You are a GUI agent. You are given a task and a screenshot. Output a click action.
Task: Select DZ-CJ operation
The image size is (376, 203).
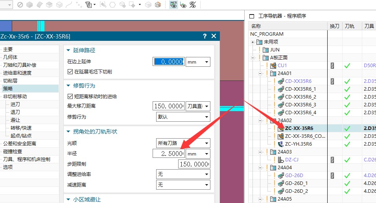pos(292,160)
